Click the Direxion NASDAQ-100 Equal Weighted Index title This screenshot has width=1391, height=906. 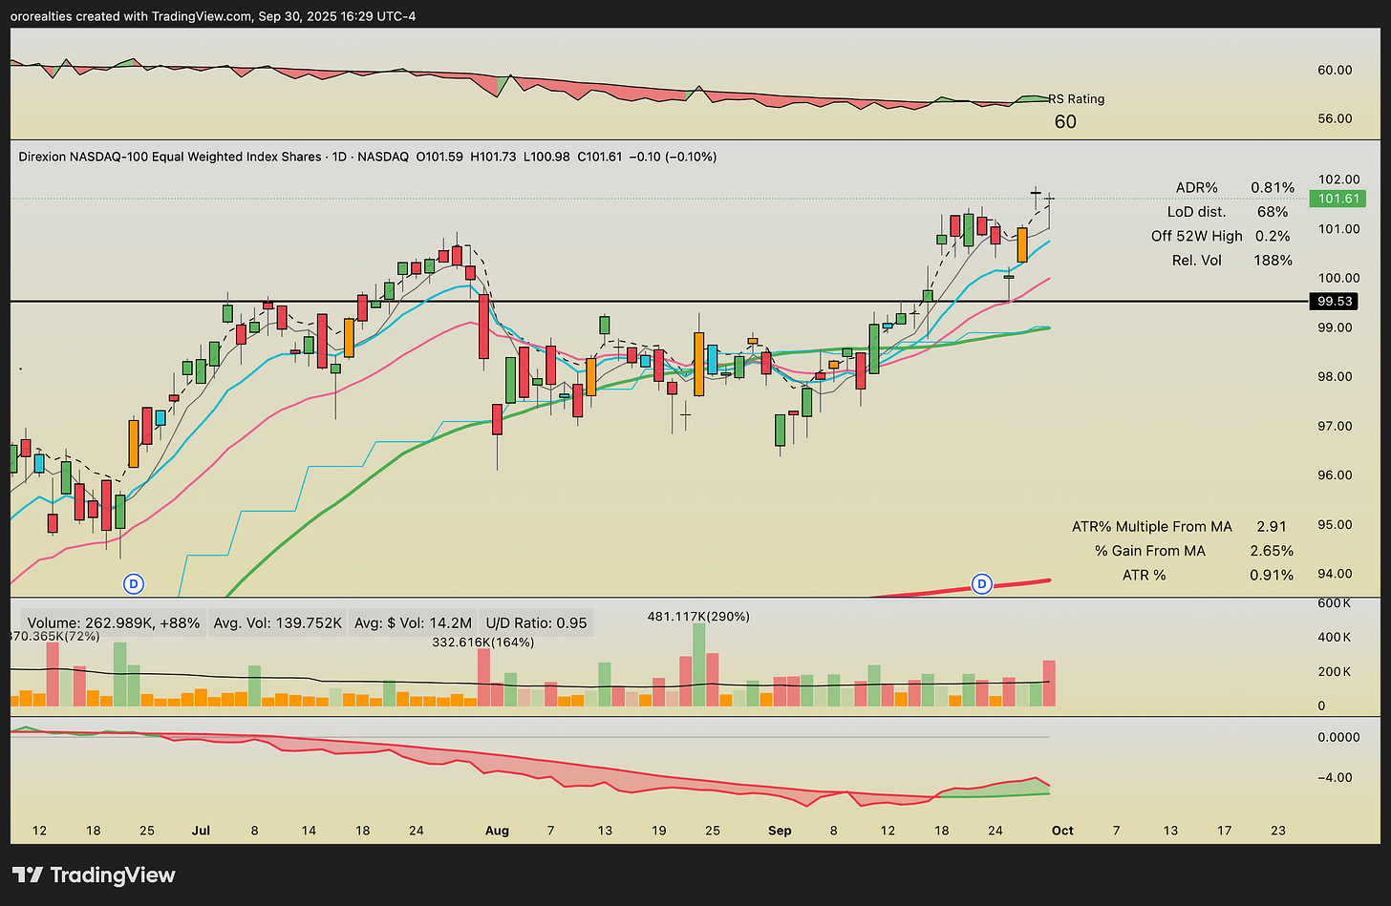click(170, 157)
